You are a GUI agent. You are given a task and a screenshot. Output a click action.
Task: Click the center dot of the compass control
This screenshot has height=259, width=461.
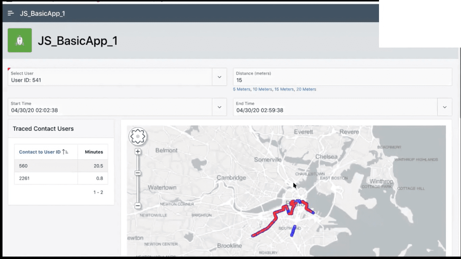click(138, 136)
